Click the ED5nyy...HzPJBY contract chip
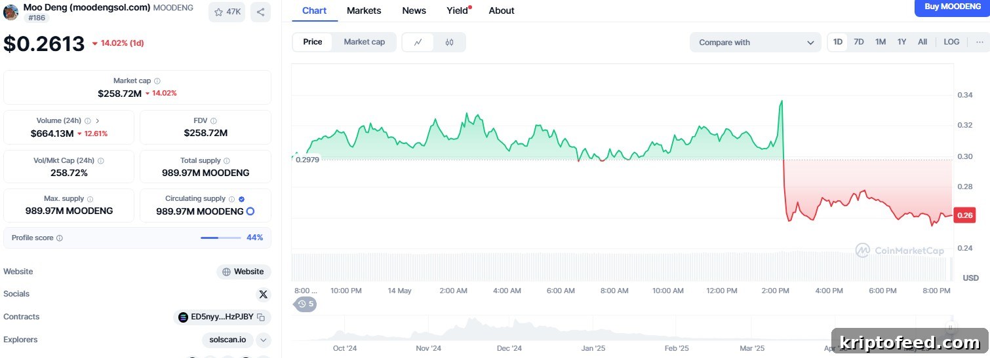The width and height of the screenshot is (990, 358). click(x=222, y=317)
